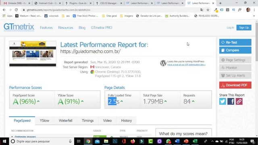This screenshot has width=258, height=145.
Task: Open GTmetrix PRO page
Action: pos(102,28)
